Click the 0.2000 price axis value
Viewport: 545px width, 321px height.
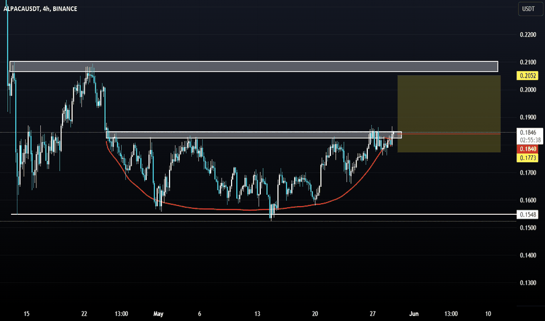click(527, 89)
